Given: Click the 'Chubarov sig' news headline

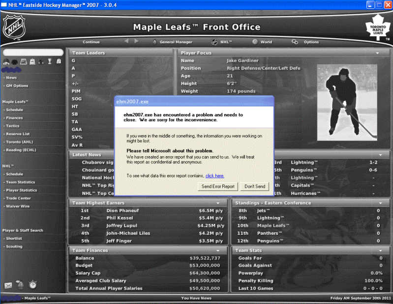Looking at the screenshot, I should 98,163.
